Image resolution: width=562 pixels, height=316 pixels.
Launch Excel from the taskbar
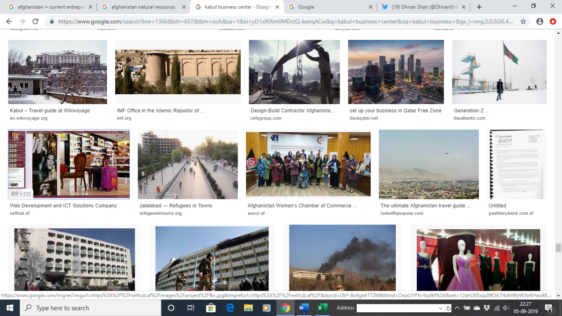coord(322,308)
